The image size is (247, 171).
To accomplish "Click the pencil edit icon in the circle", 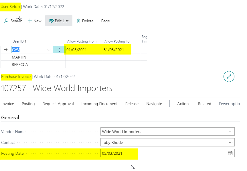I will pyautogui.click(x=229, y=77).
